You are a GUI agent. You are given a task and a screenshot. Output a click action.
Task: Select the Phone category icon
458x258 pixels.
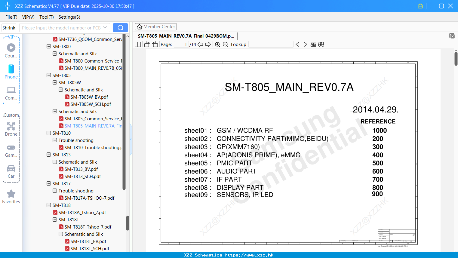[11, 72]
